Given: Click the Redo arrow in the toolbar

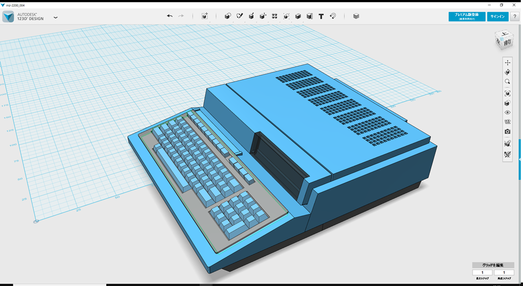Looking at the screenshot, I should coord(181,16).
